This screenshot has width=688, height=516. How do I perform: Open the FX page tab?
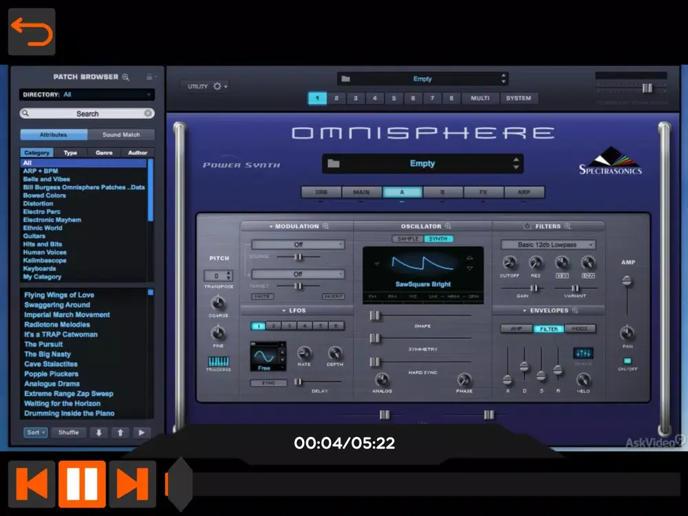(x=483, y=192)
